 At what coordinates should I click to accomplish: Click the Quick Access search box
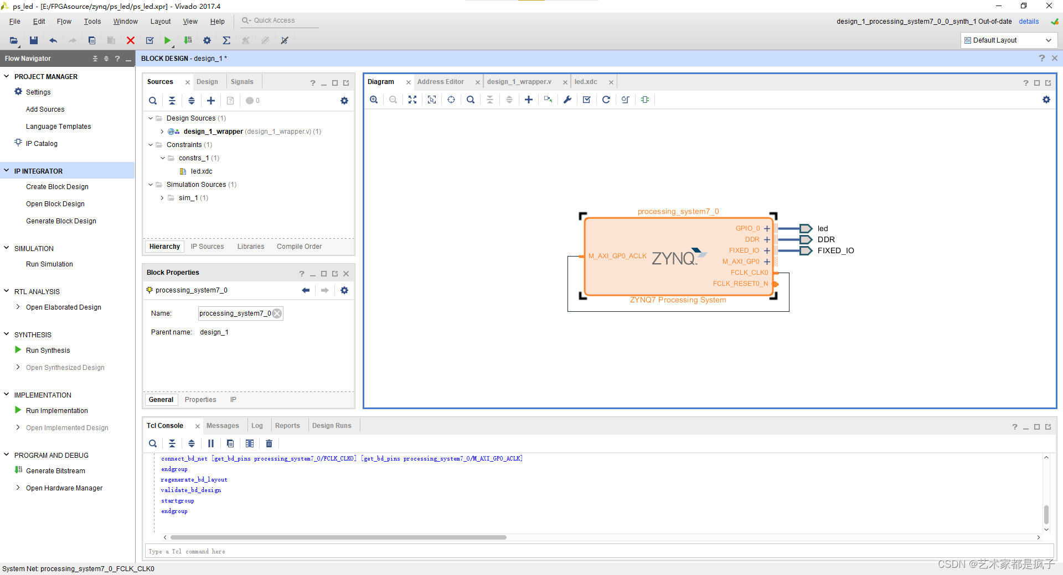coord(280,20)
